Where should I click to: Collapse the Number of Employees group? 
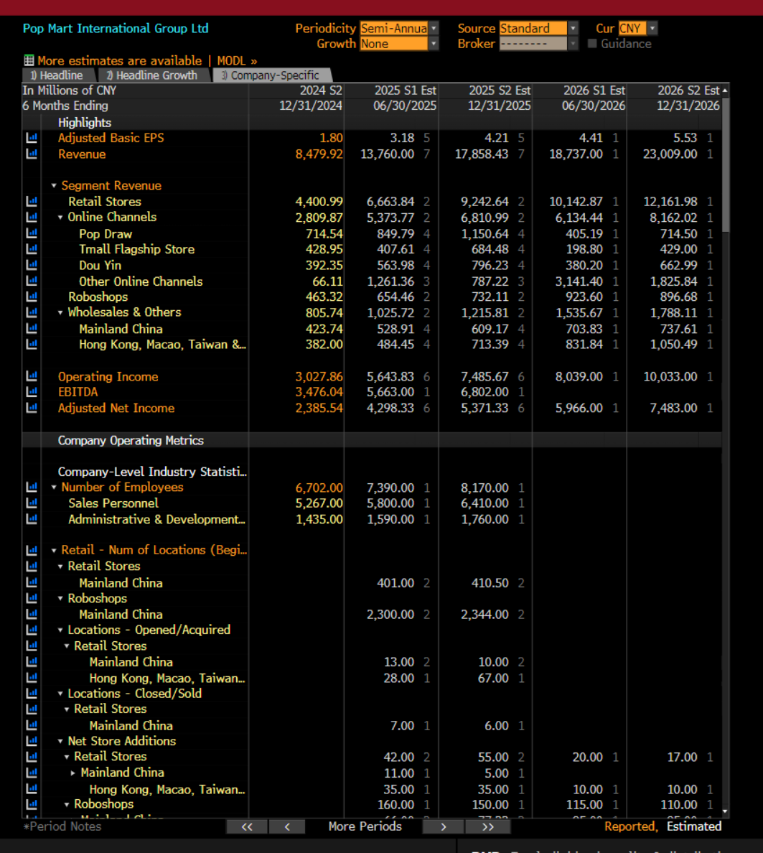tap(54, 488)
